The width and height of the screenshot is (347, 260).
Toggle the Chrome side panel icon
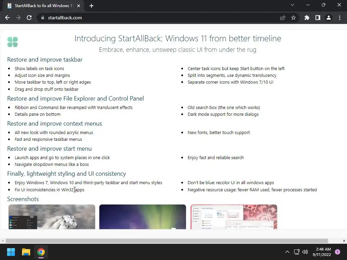[318, 18]
